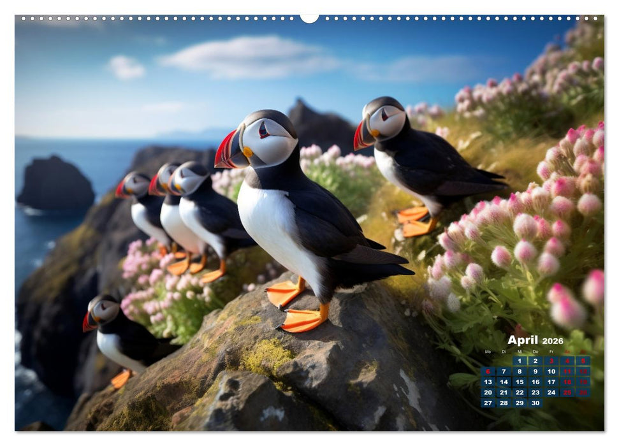Select the Mo weekday header
Image resolution: width=619 pixels, height=446 pixels.
[488, 352]
